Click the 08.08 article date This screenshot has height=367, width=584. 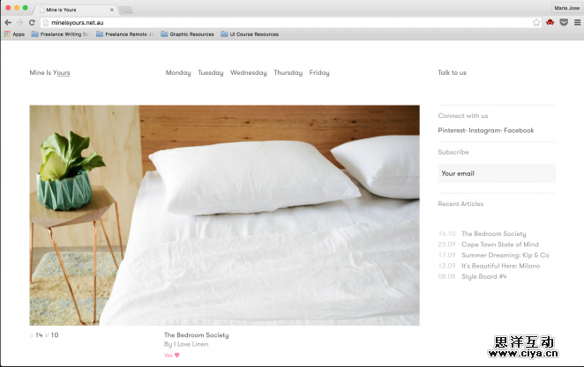446,276
